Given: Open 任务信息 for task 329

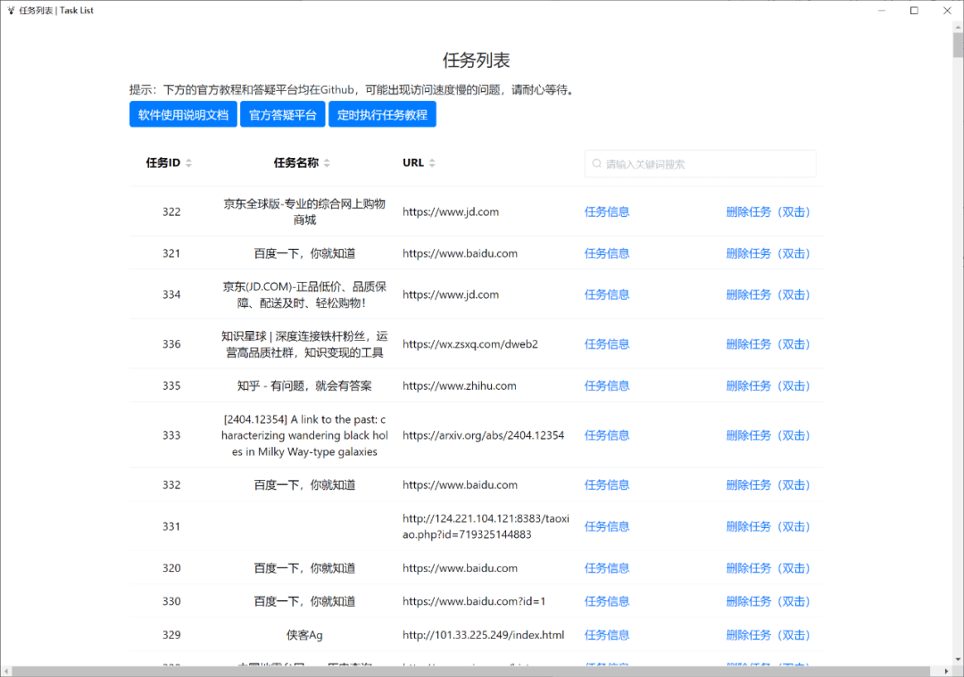Looking at the screenshot, I should point(606,635).
